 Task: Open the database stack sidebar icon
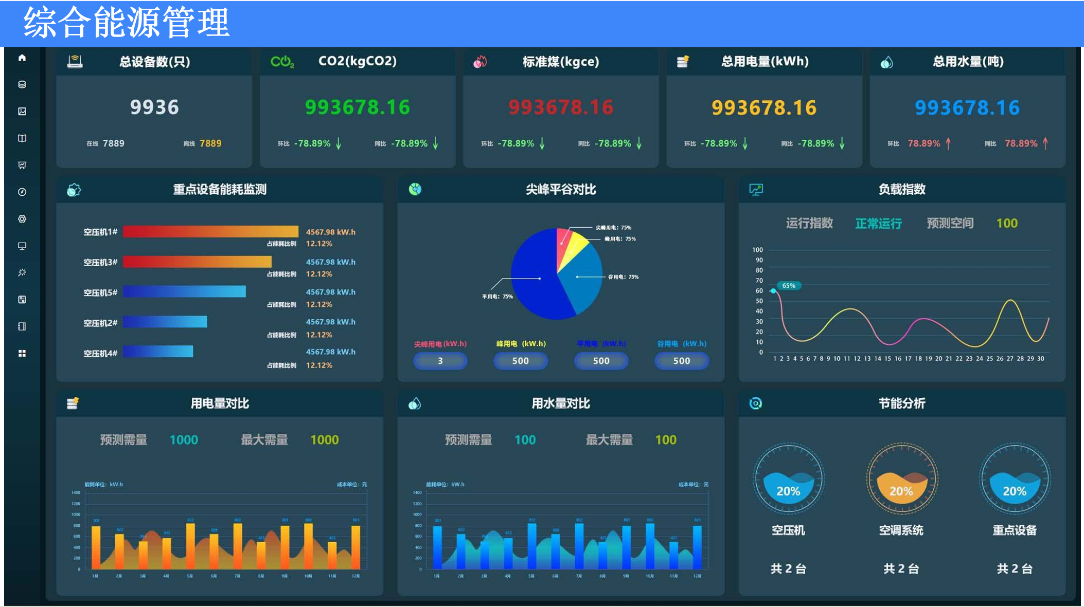22,85
